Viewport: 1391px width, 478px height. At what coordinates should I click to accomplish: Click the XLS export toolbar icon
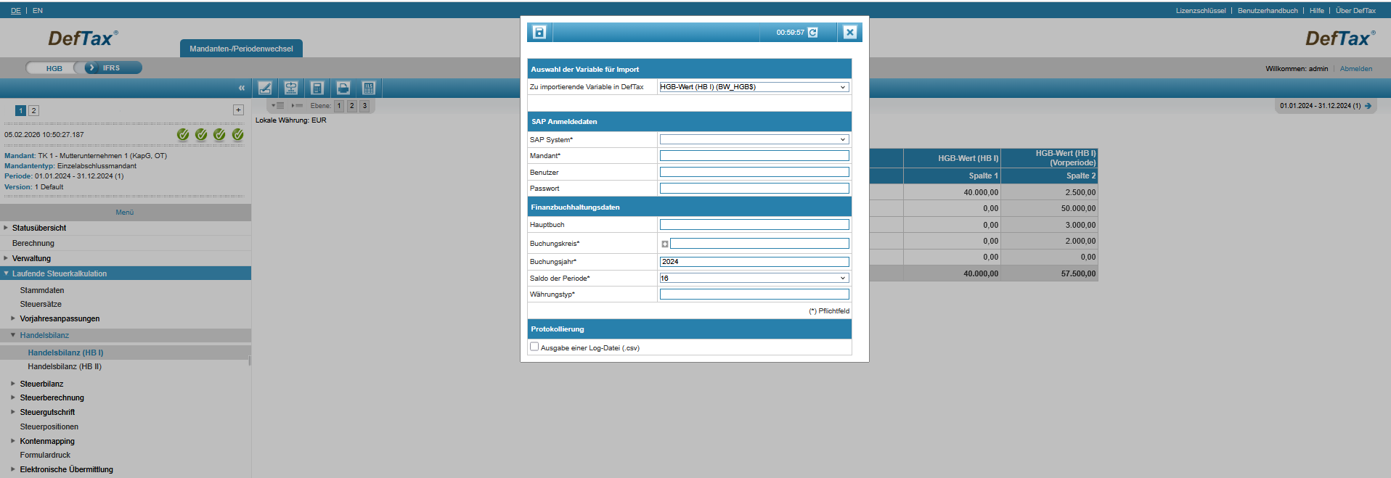(x=369, y=88)
